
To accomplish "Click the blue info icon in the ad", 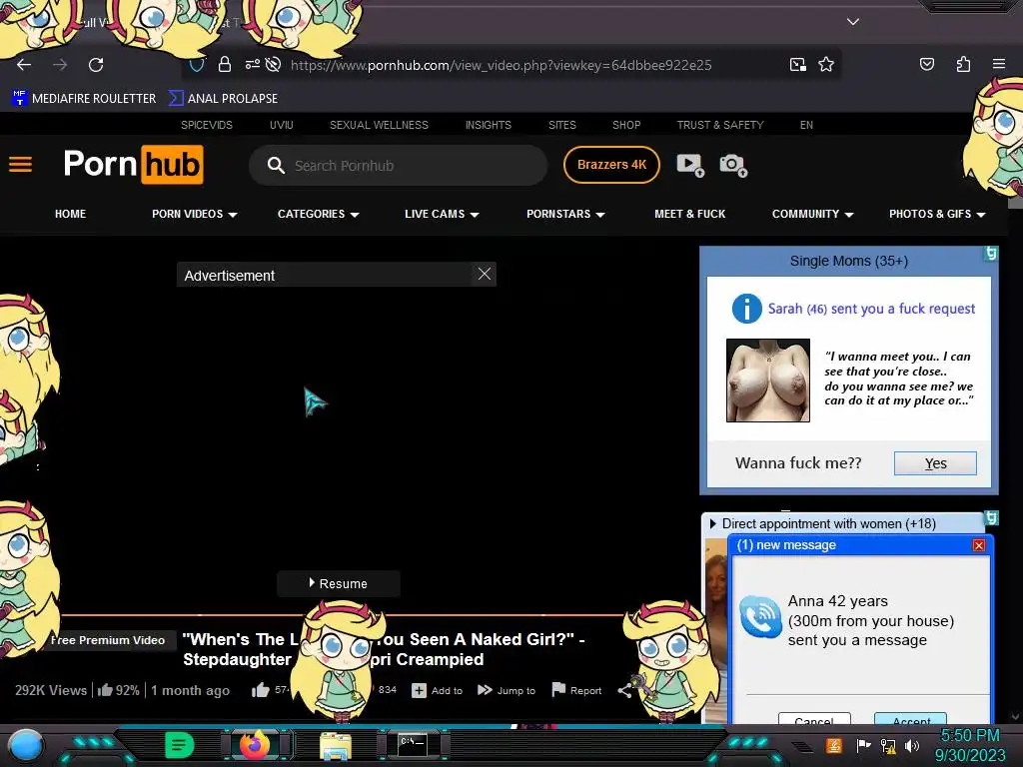I will [x=746, y=309].
